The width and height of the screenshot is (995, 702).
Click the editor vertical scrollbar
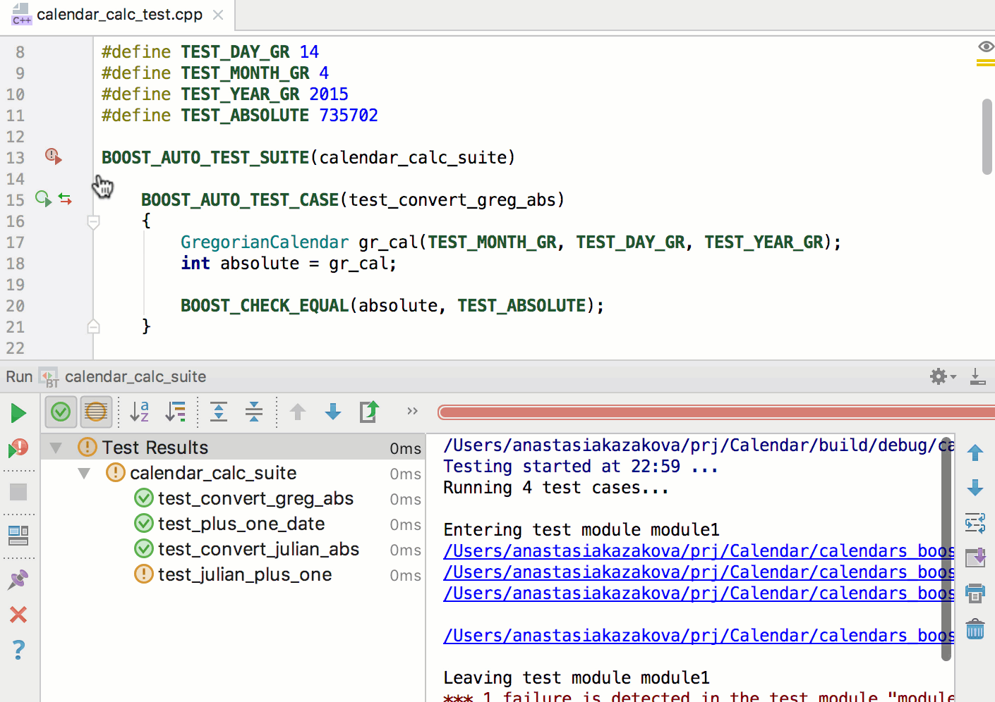pos(987,137)
